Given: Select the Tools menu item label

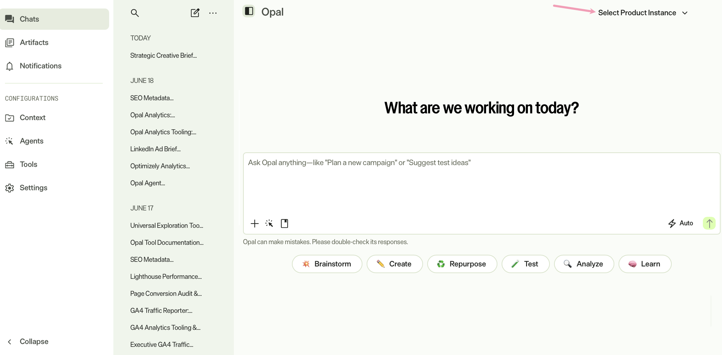Looking at the screenshot, I should coord(28,164).
